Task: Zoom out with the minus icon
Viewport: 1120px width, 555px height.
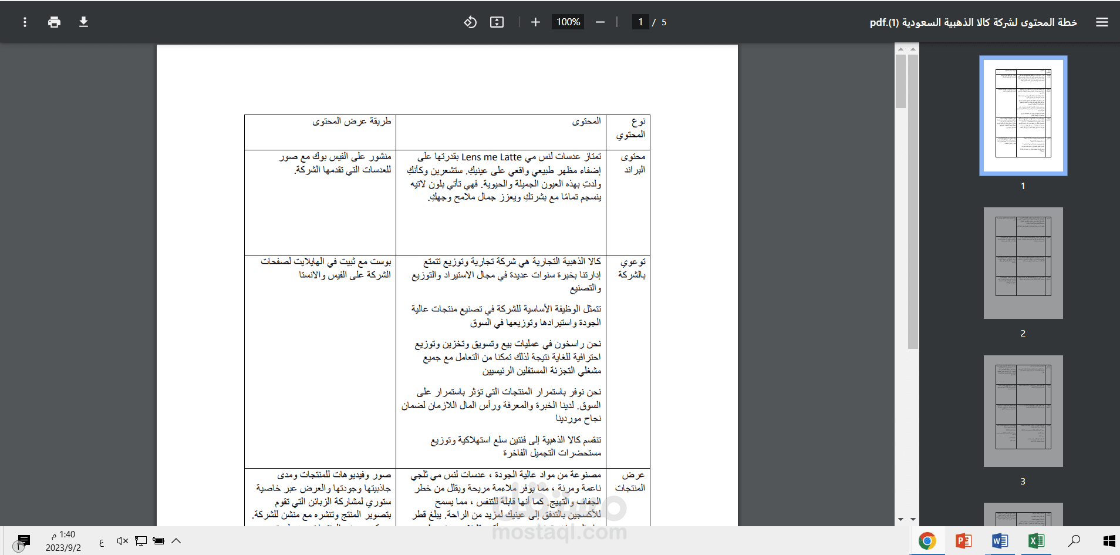Action: (x=600, y=22)
